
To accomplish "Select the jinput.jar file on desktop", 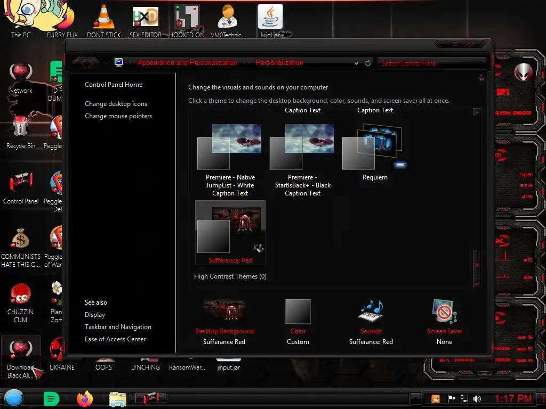I will coord(228,364).
